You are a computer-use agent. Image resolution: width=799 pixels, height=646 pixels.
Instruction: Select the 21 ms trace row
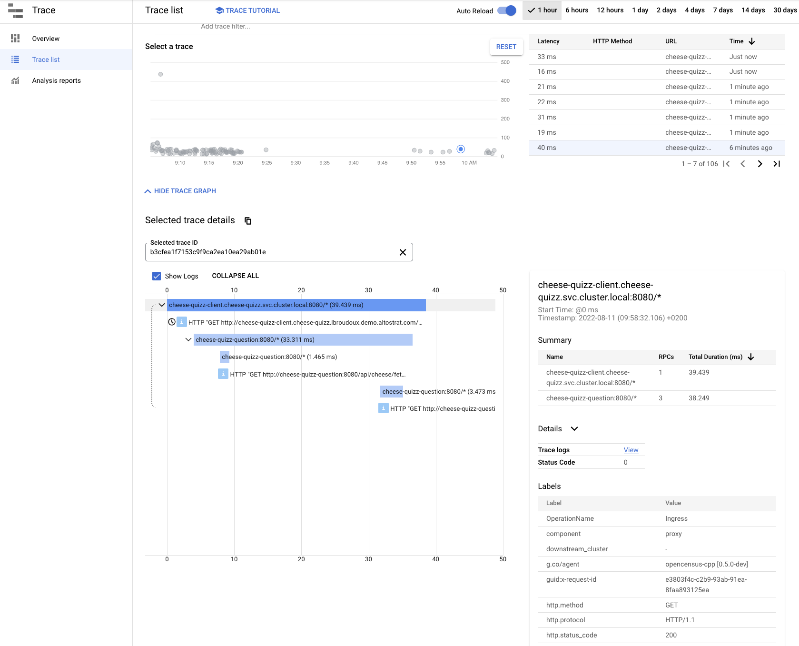point(657,87)
